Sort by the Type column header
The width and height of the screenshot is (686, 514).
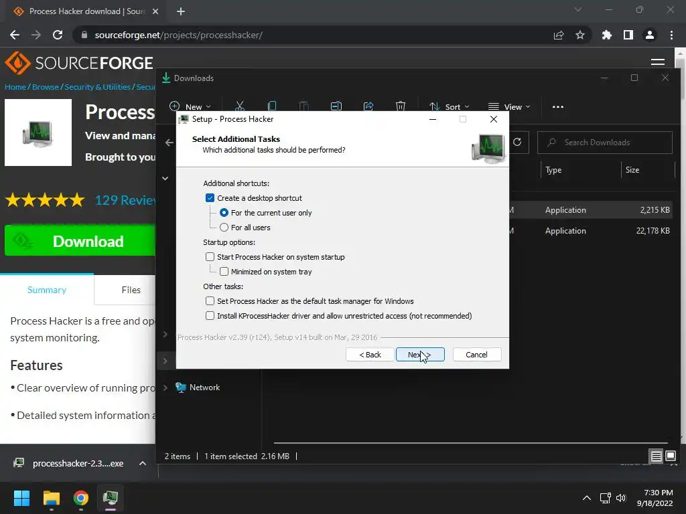point(581,170)
